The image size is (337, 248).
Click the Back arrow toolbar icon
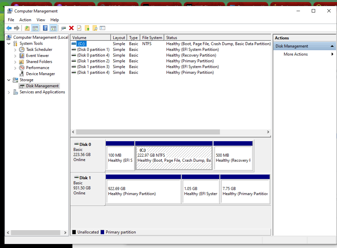[9, 28]
